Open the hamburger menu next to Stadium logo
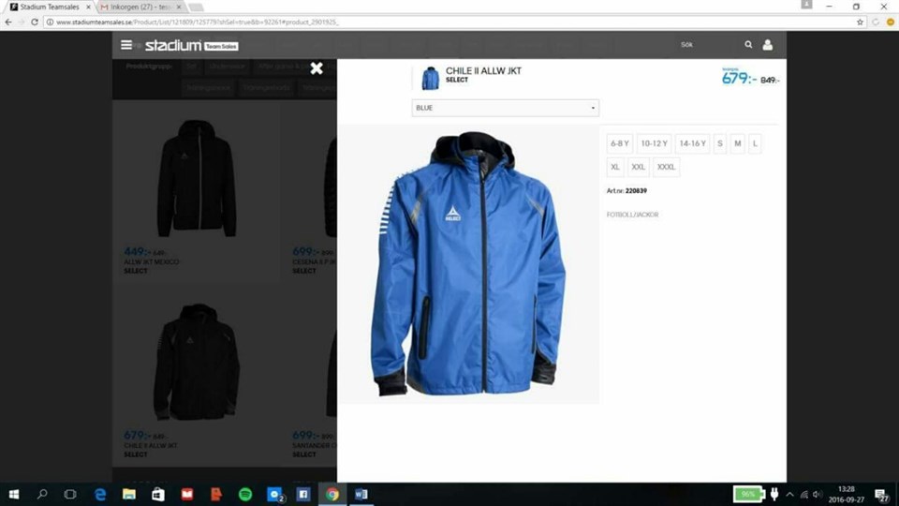The image size is (899, 506). pos(126,45)
